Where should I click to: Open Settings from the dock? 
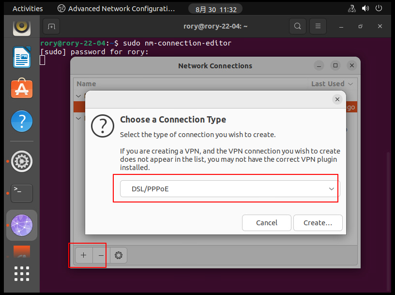point(22,161)
